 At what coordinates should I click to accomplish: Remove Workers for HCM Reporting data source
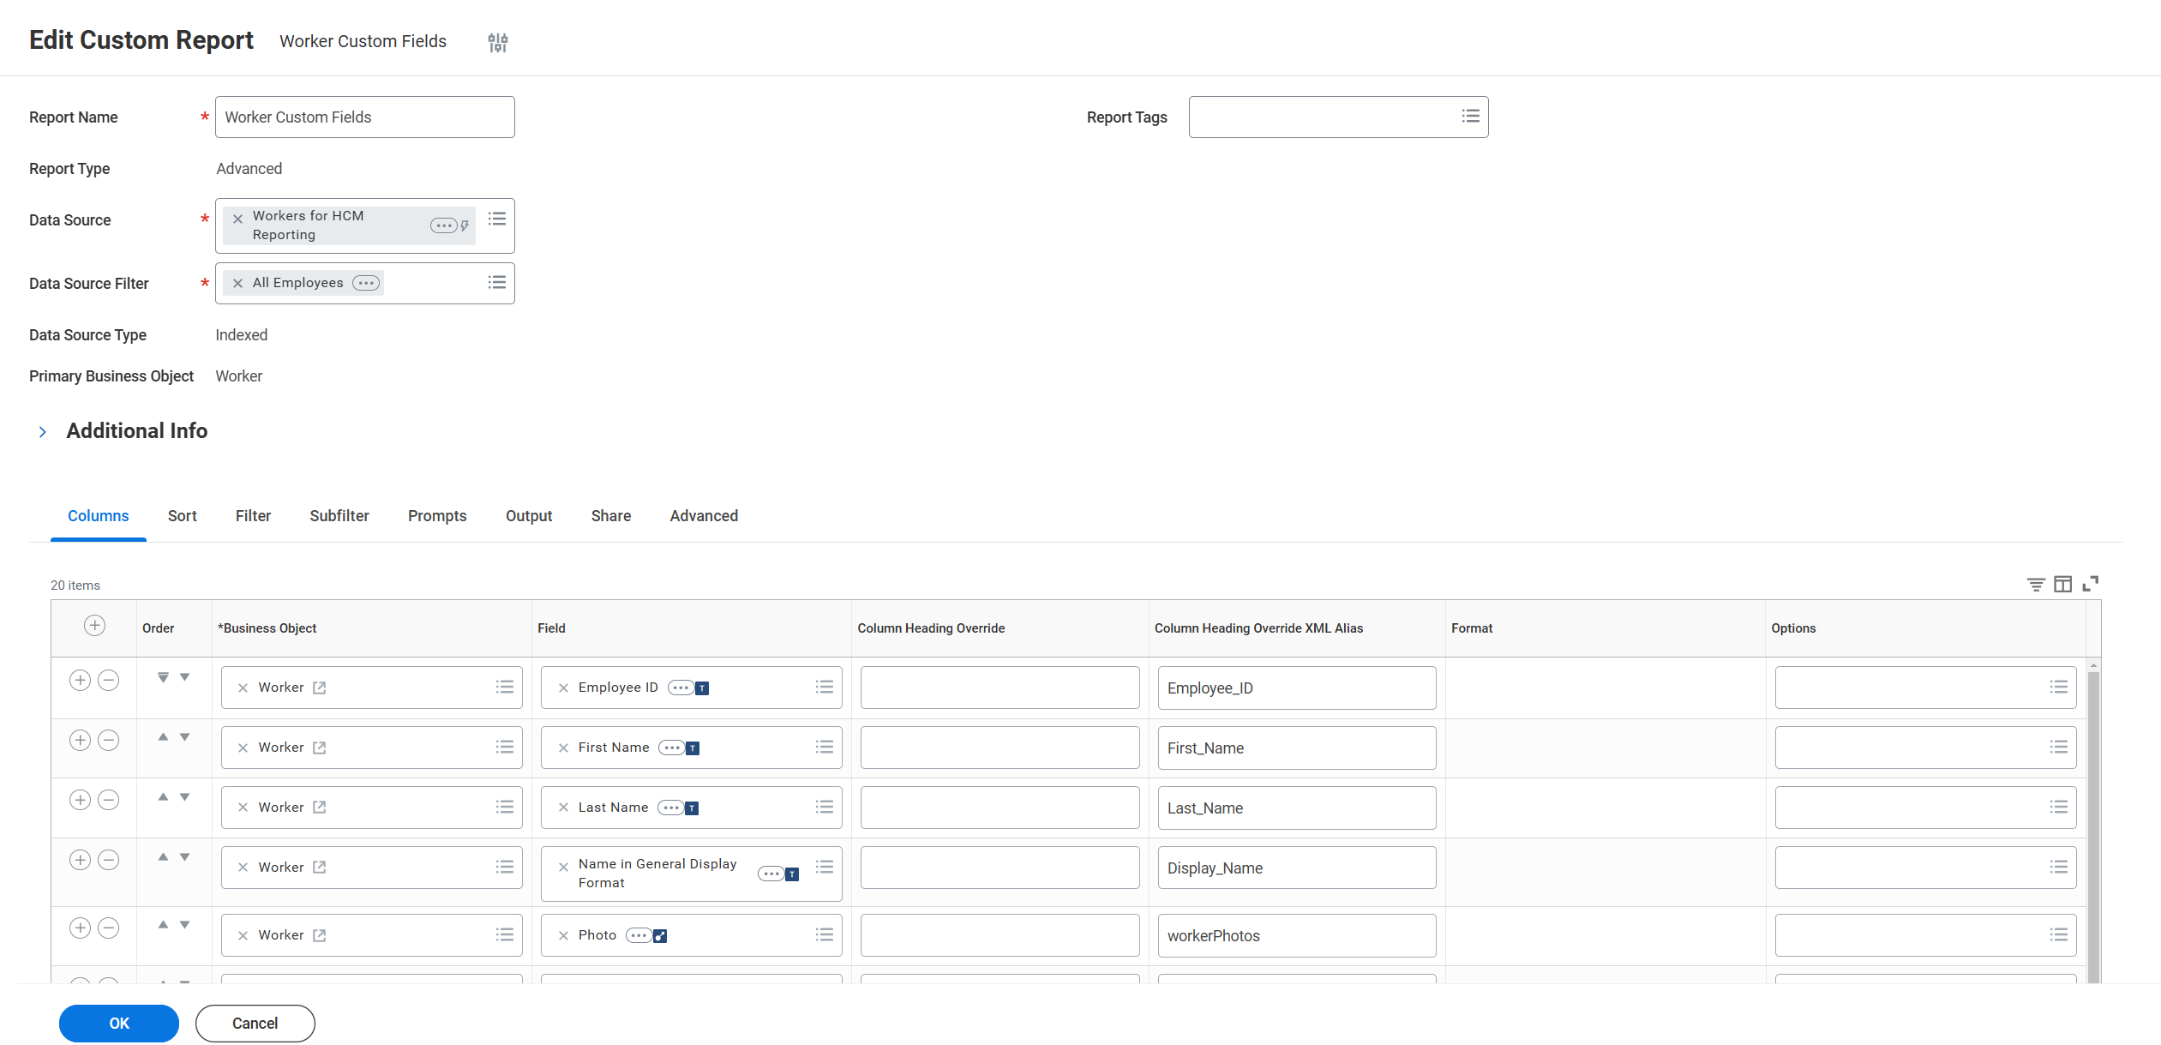[x=238, y=219]
